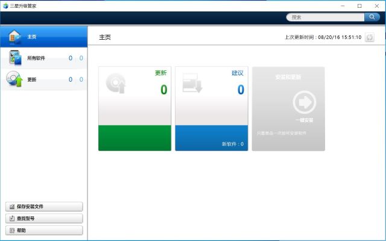
Task: Click the 一键安装 arrow button
Action: pyautogui.click(x=305, y=102)
